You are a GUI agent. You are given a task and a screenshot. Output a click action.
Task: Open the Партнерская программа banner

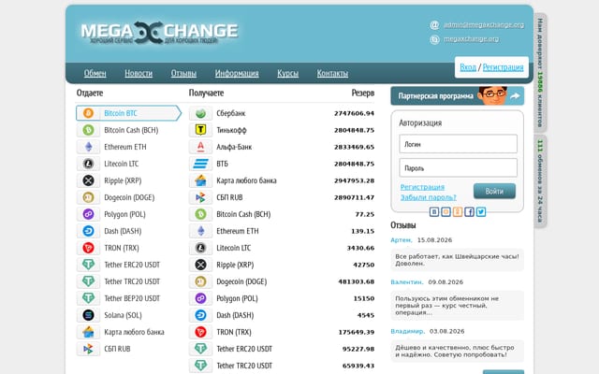coord(458,95)
